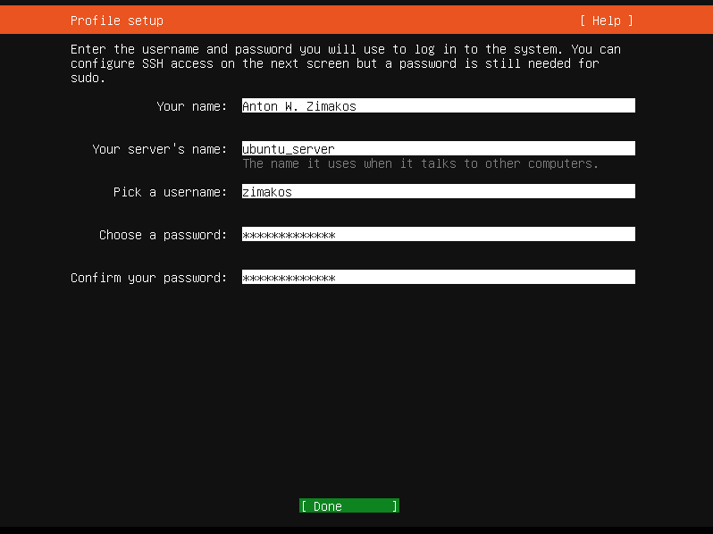Image resolution: width=713 pixels, height=534 pixels.
Task: Select the 'Pick a username' text field
Action: [438, 192]
